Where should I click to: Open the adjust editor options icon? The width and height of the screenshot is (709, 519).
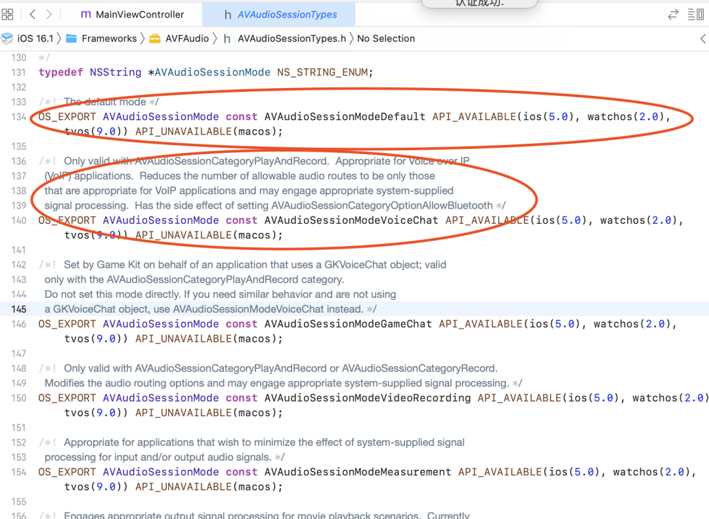pos(695,14)
